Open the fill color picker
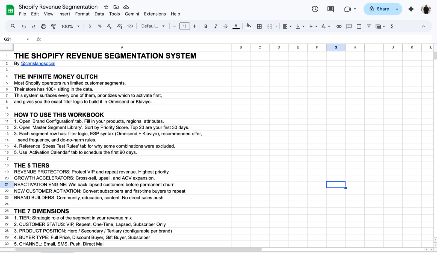 pyautogui.click(x=249, y=26)
